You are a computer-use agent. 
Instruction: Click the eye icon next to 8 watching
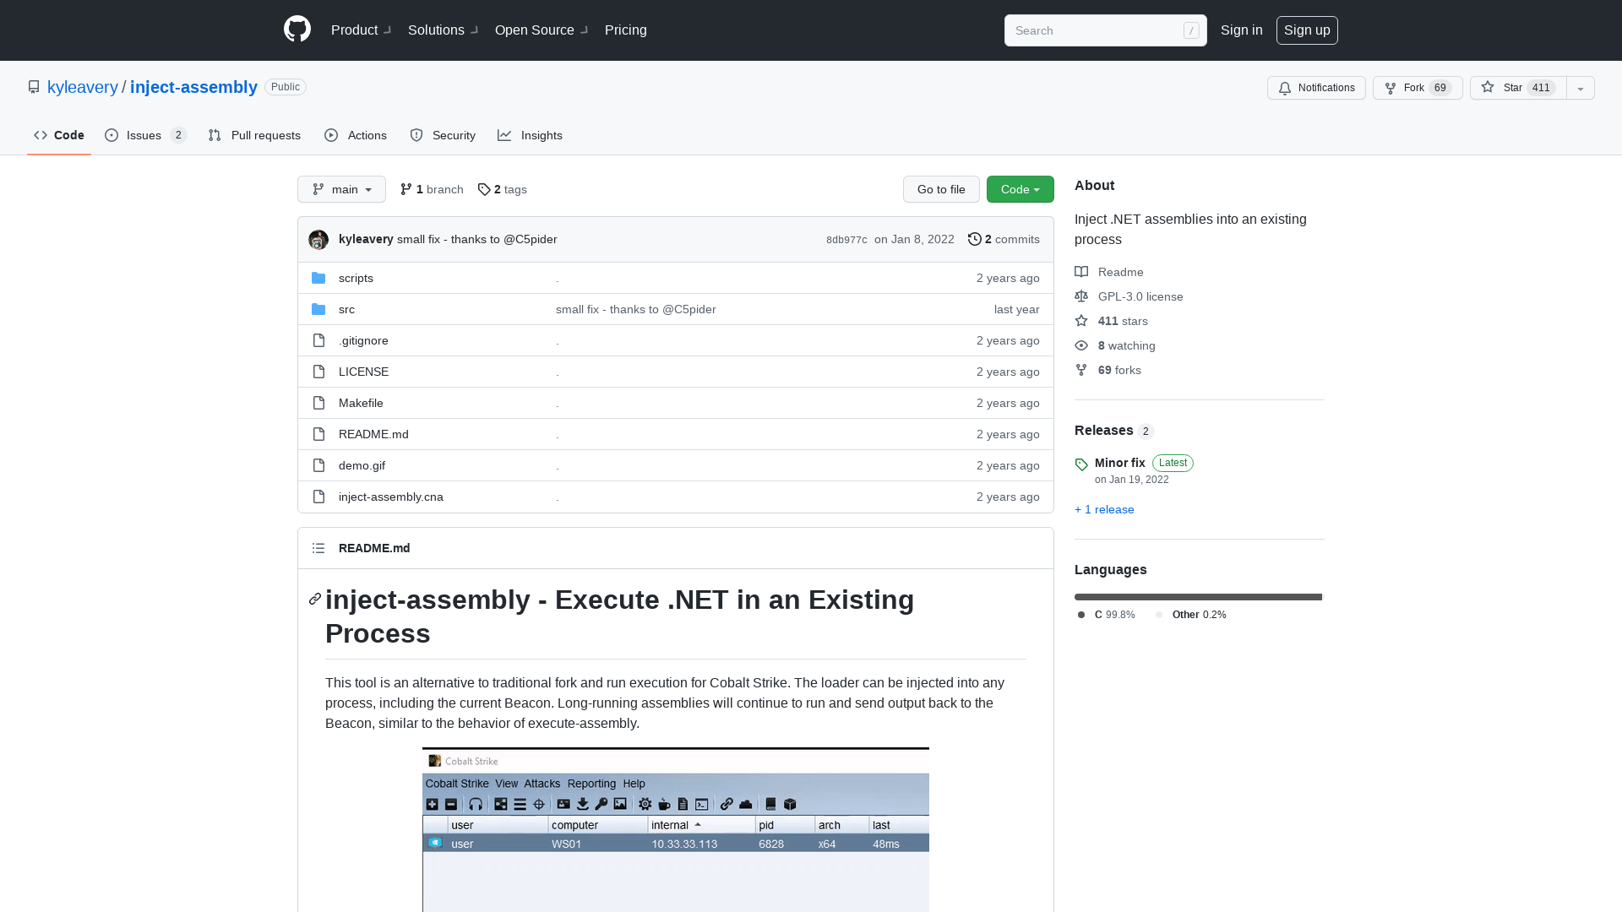pyautogui.click(x=1081, y=345)
